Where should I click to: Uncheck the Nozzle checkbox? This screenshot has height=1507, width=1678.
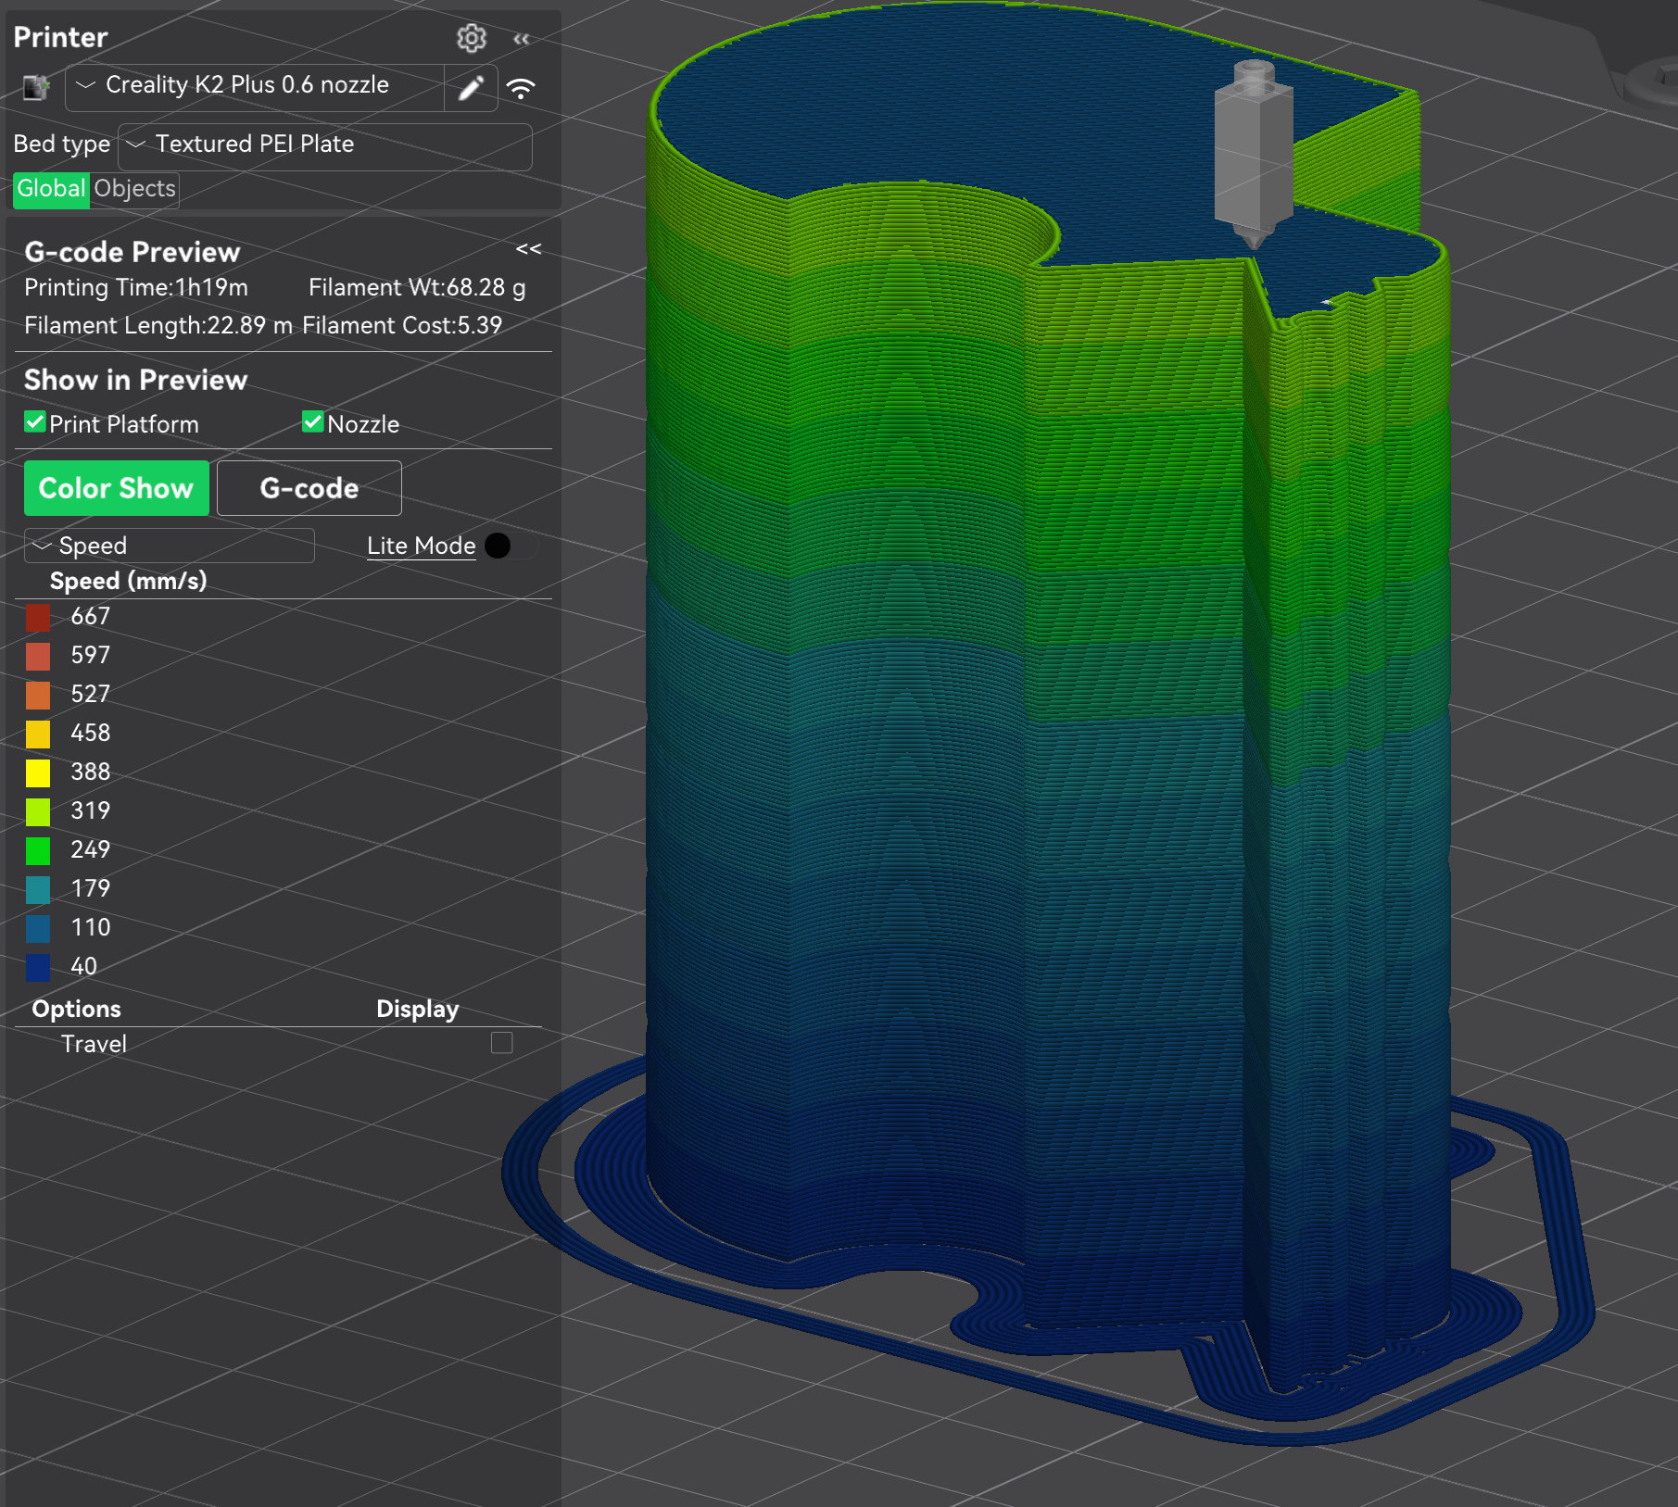pos(312,423)
